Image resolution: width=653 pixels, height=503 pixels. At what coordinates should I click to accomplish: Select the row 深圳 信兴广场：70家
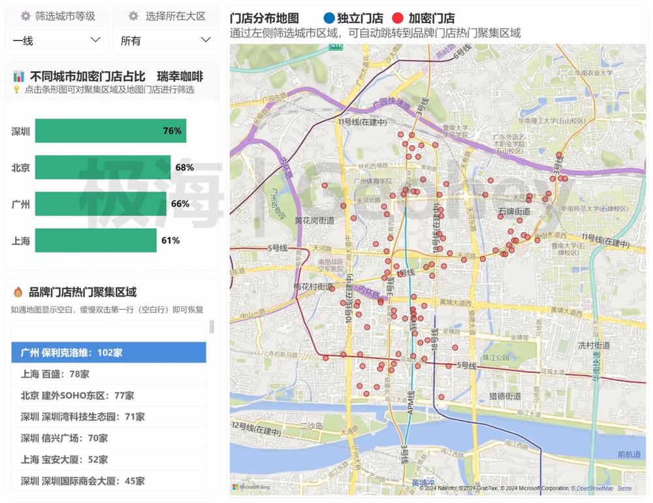pos(108,438)
